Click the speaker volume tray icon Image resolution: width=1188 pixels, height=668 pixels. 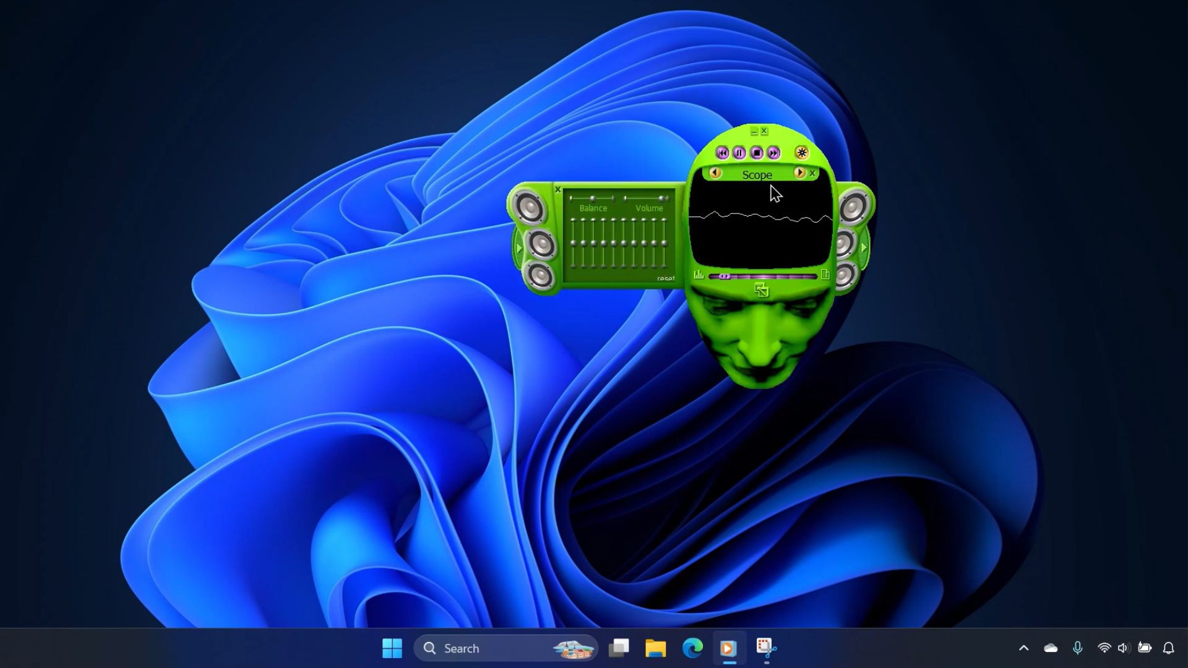coord(1124,648)
